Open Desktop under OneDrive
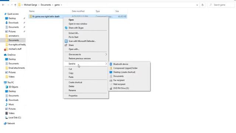Image resolution: width=236 pixels, height=133 pixels. coord(12,59)
